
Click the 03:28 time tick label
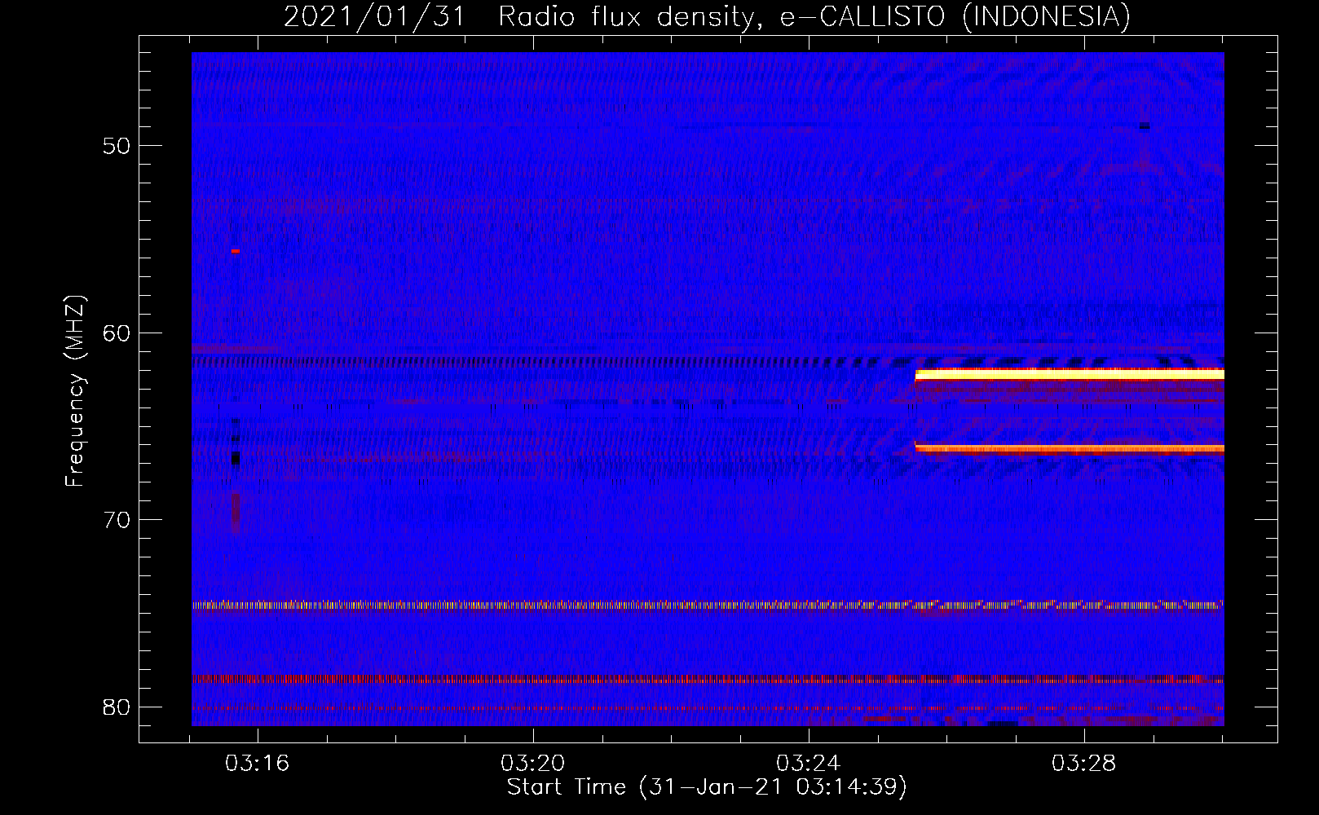tap(1083, 764)
